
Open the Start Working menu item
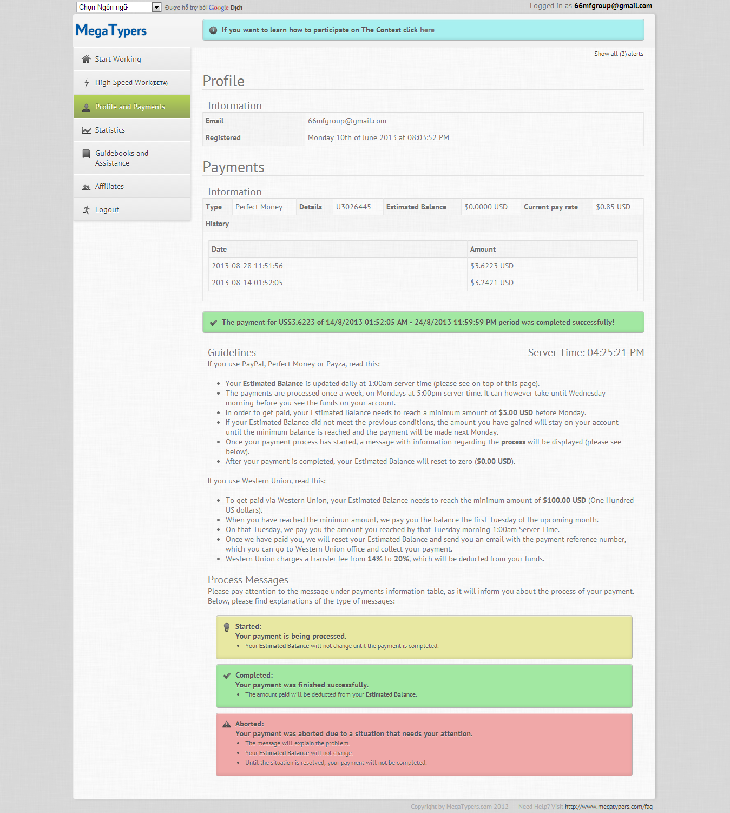point(132,59)
